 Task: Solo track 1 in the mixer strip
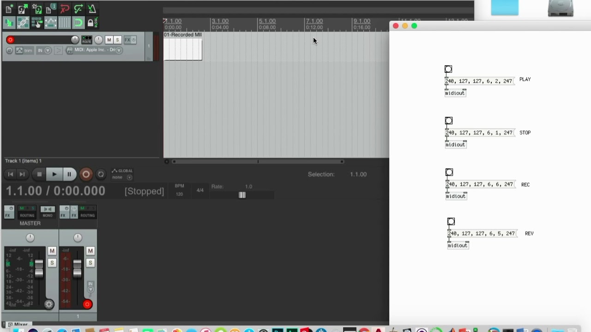click(90, 263)
